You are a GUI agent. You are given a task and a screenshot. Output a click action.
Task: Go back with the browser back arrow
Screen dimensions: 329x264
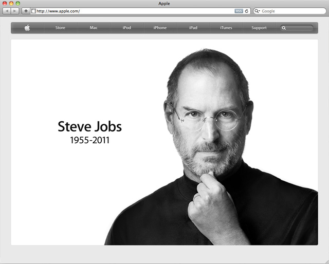(7, 11)
